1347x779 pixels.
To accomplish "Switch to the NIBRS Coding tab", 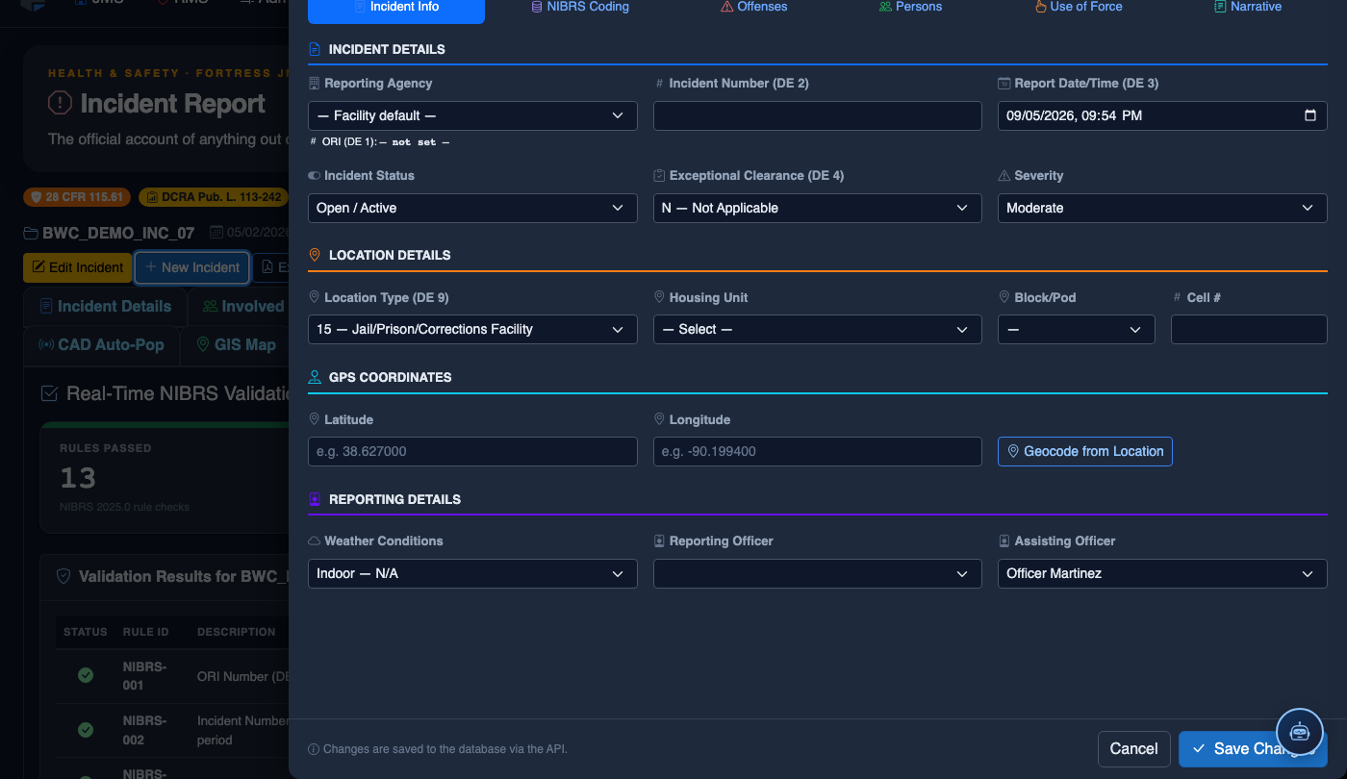I will tap(580, 7).
